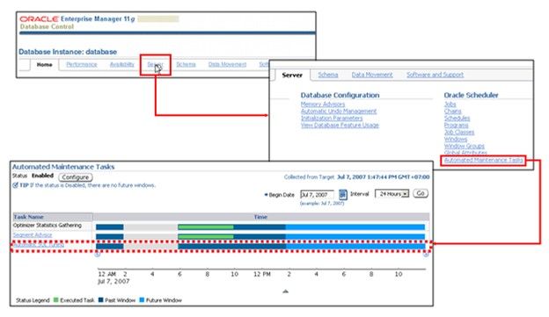This screenshot has height=317, width=549.
Task: Click the 12 AM label on the time axis
Action: click(x=106, y=274)
